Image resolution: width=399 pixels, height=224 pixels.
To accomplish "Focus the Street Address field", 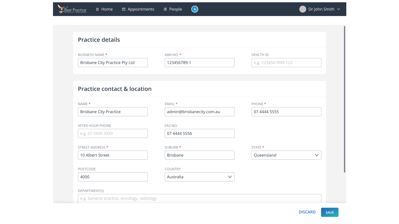I will click(x=113, y=155).
